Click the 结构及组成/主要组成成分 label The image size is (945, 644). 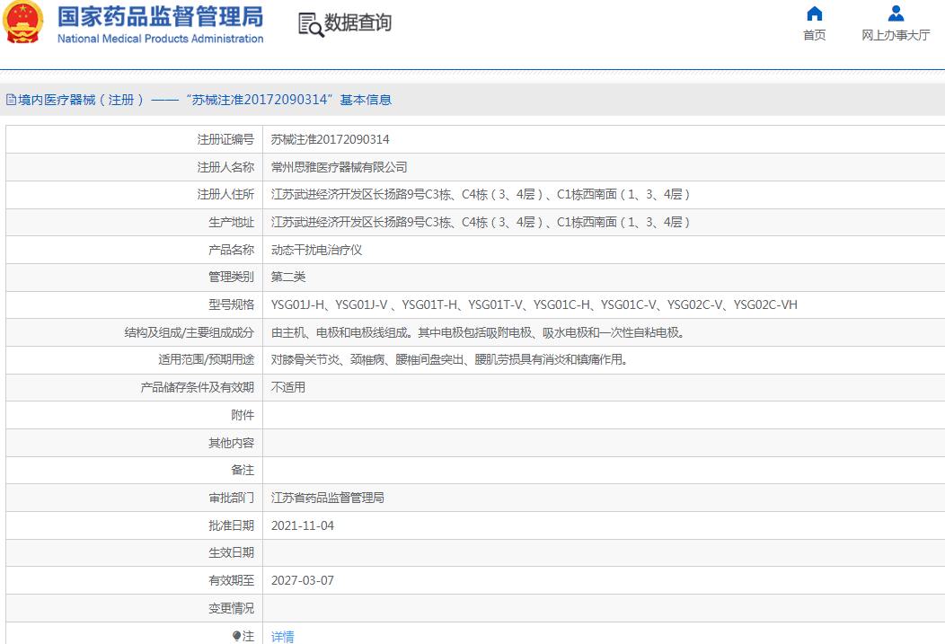coord(190,332)
